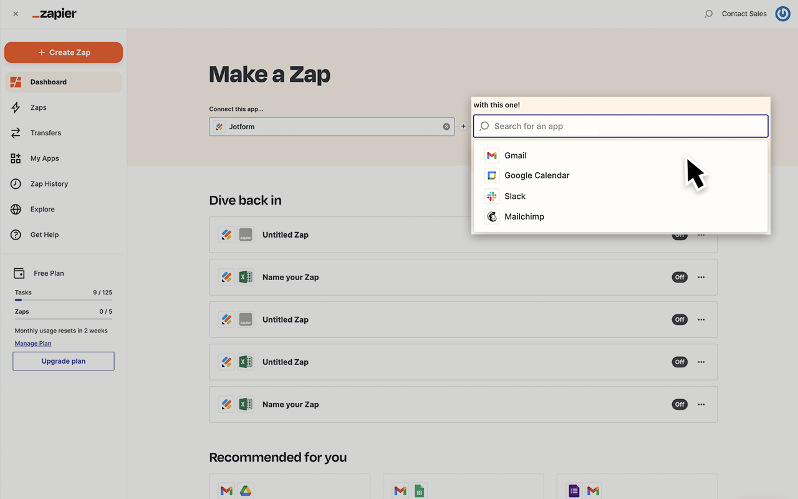View Zap History

tap(49, 183)
